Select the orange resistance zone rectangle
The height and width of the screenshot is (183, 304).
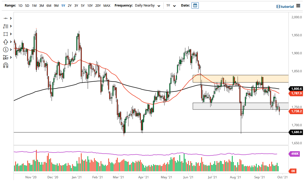click(240, 78)
